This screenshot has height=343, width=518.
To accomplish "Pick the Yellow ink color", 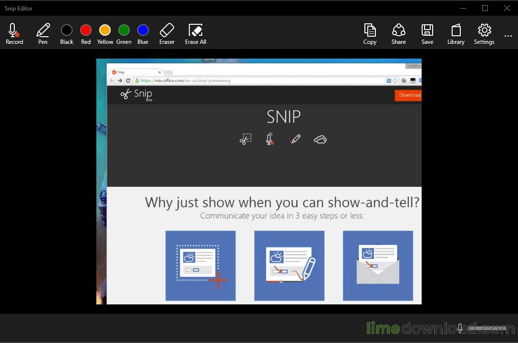I will click(x=105, y=34).
